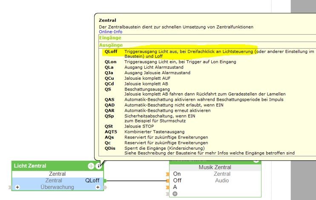Open the Online-Info link in tooltip
316x200 pixels.
point(110,32)
